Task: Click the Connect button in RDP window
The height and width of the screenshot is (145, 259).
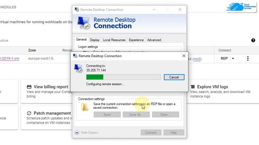Action: [151, 133]
